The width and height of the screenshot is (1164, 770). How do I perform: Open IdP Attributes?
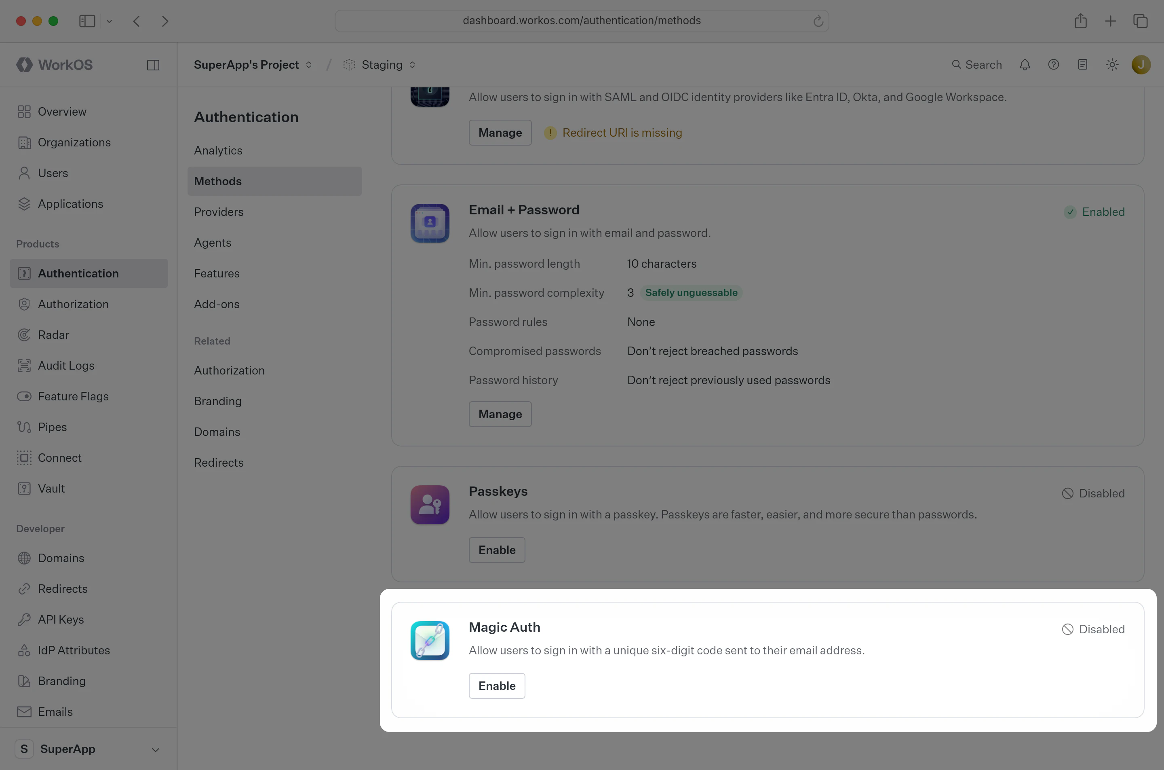[89, 650]
